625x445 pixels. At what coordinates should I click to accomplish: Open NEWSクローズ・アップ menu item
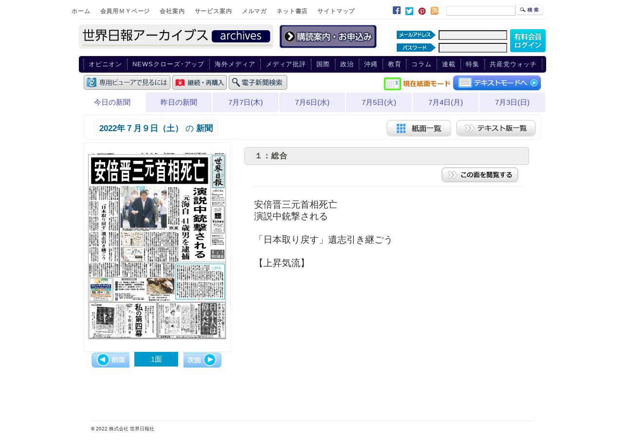tap(168, 64)
